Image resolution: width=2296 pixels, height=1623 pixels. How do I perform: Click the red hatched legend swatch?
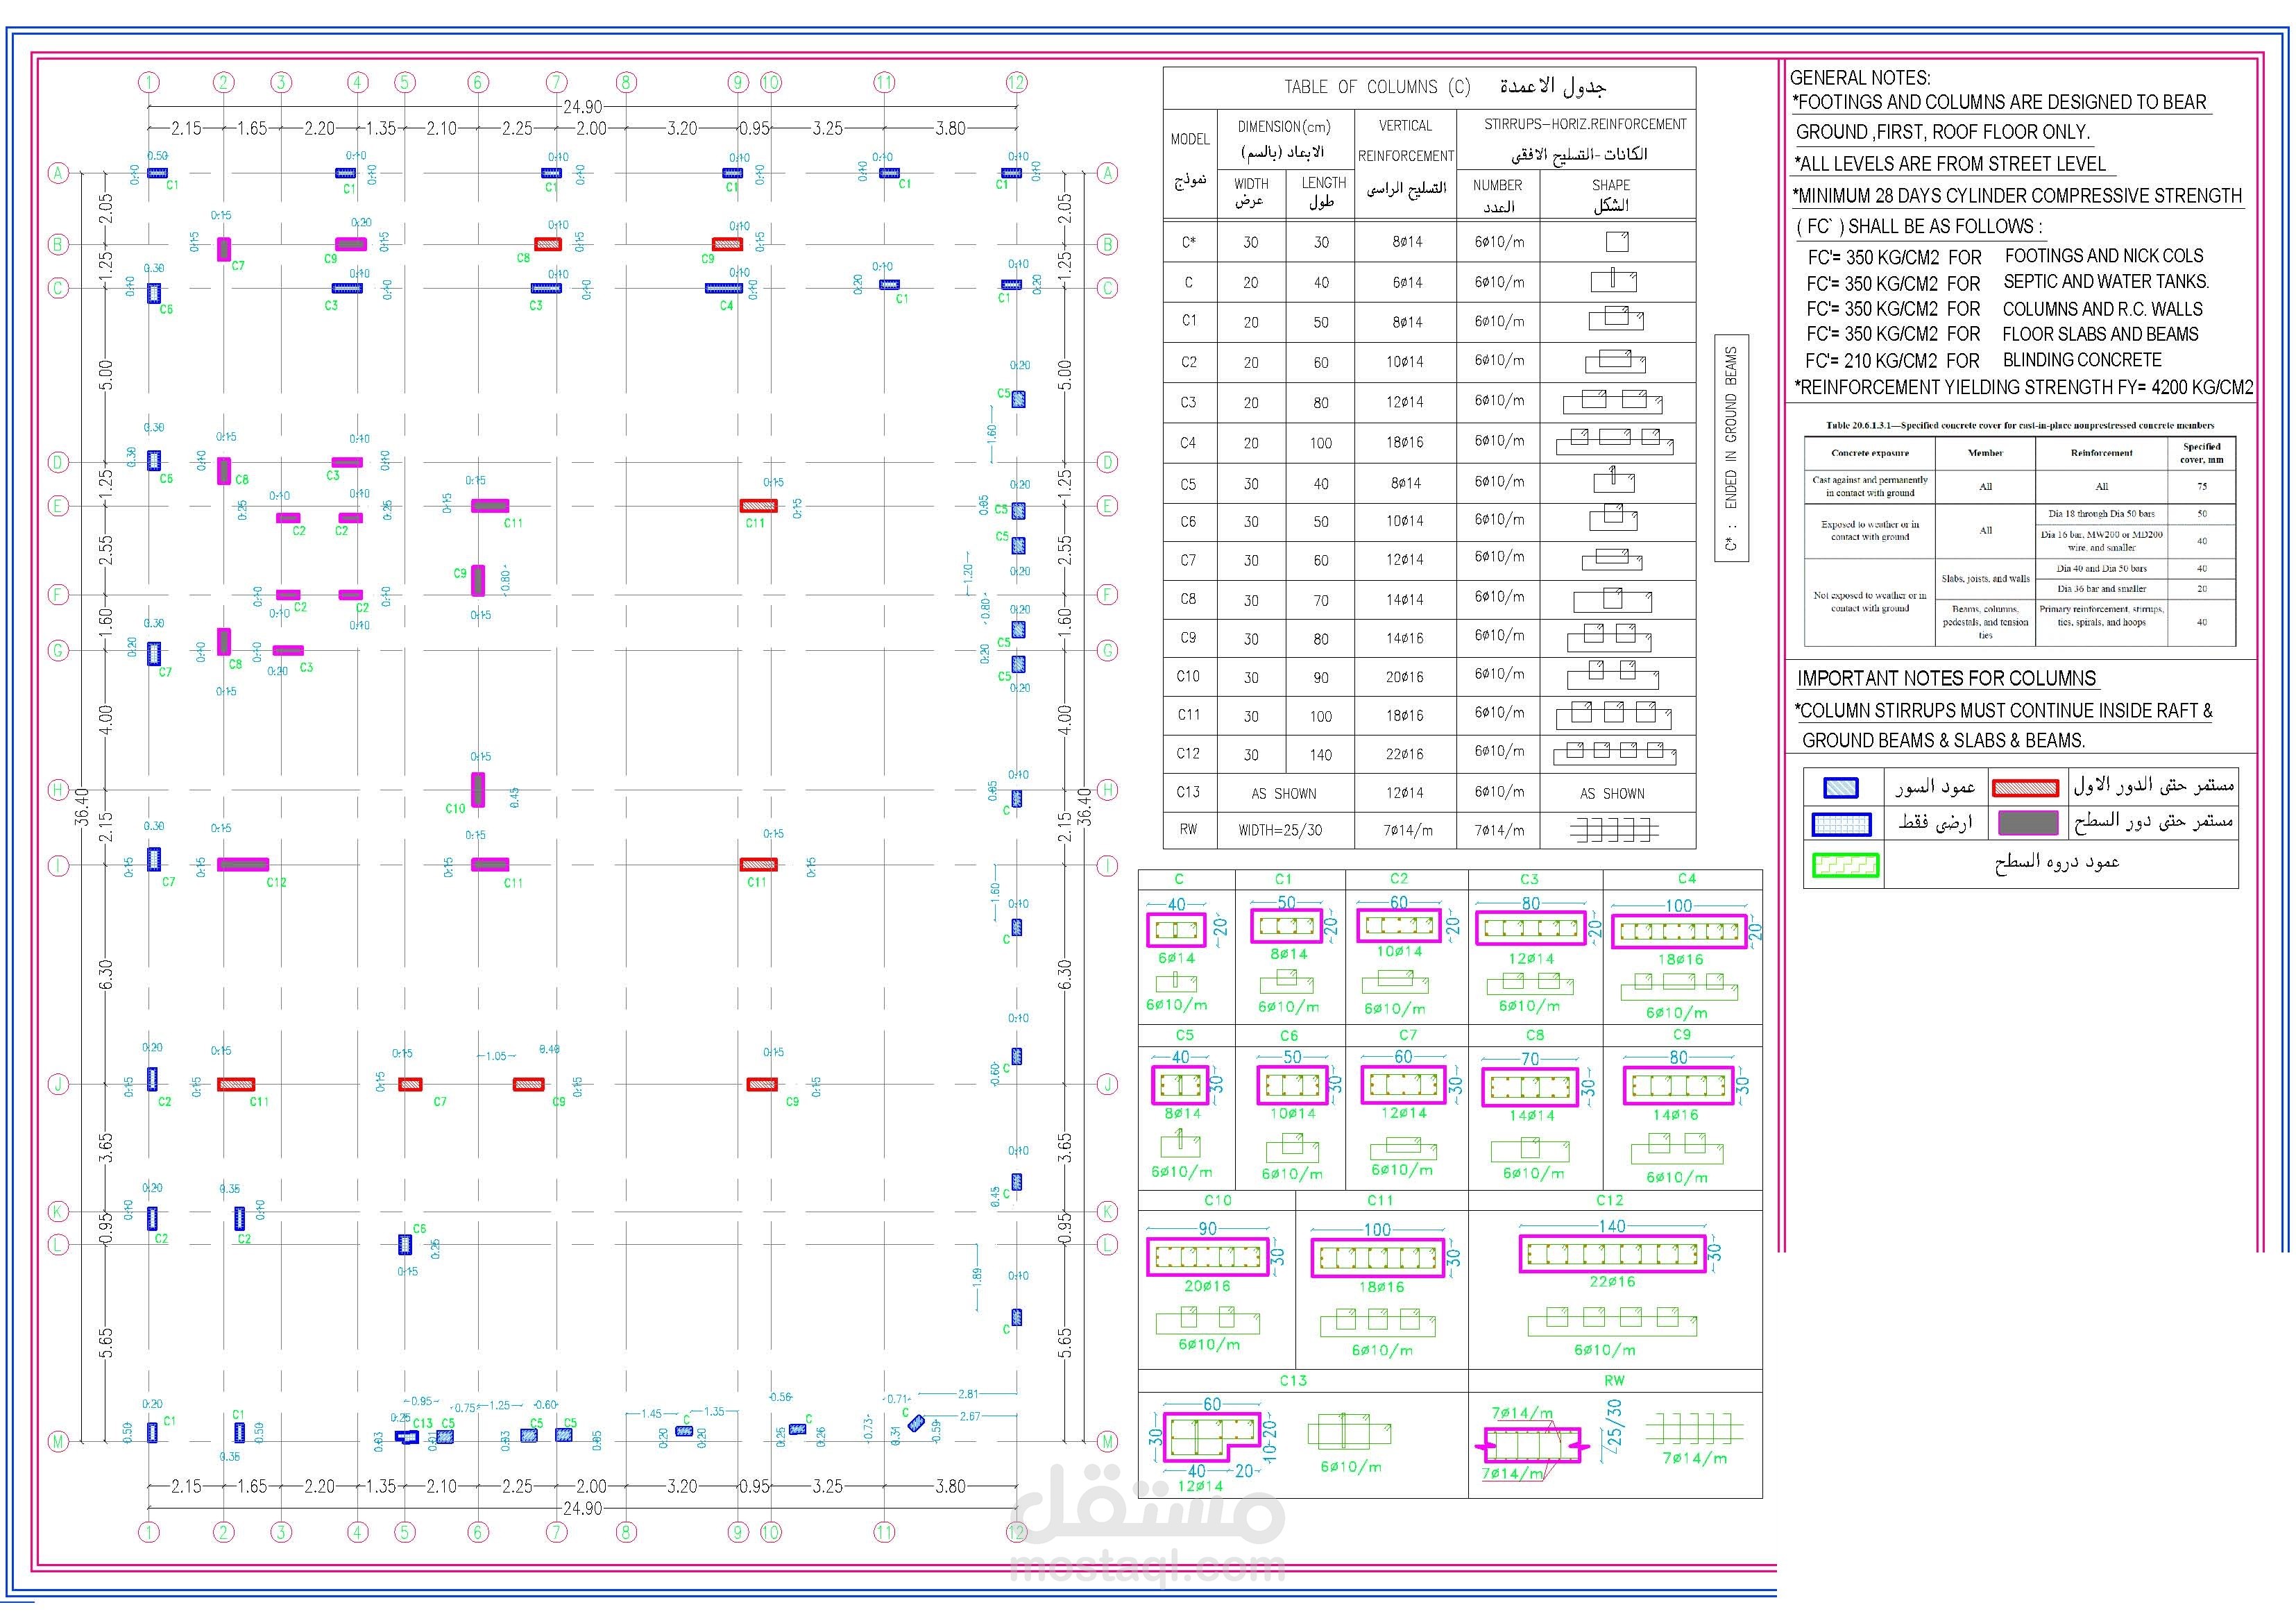[x=2025, y=788]
